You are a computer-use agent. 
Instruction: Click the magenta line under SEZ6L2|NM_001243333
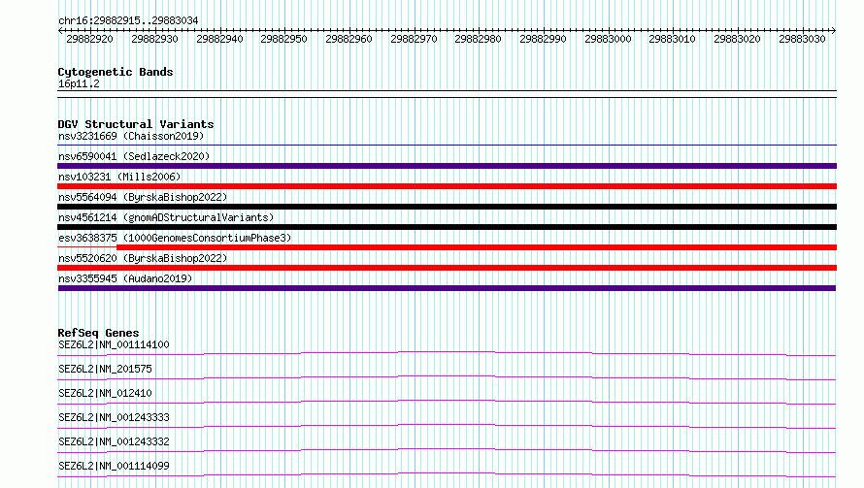point(447,426)
